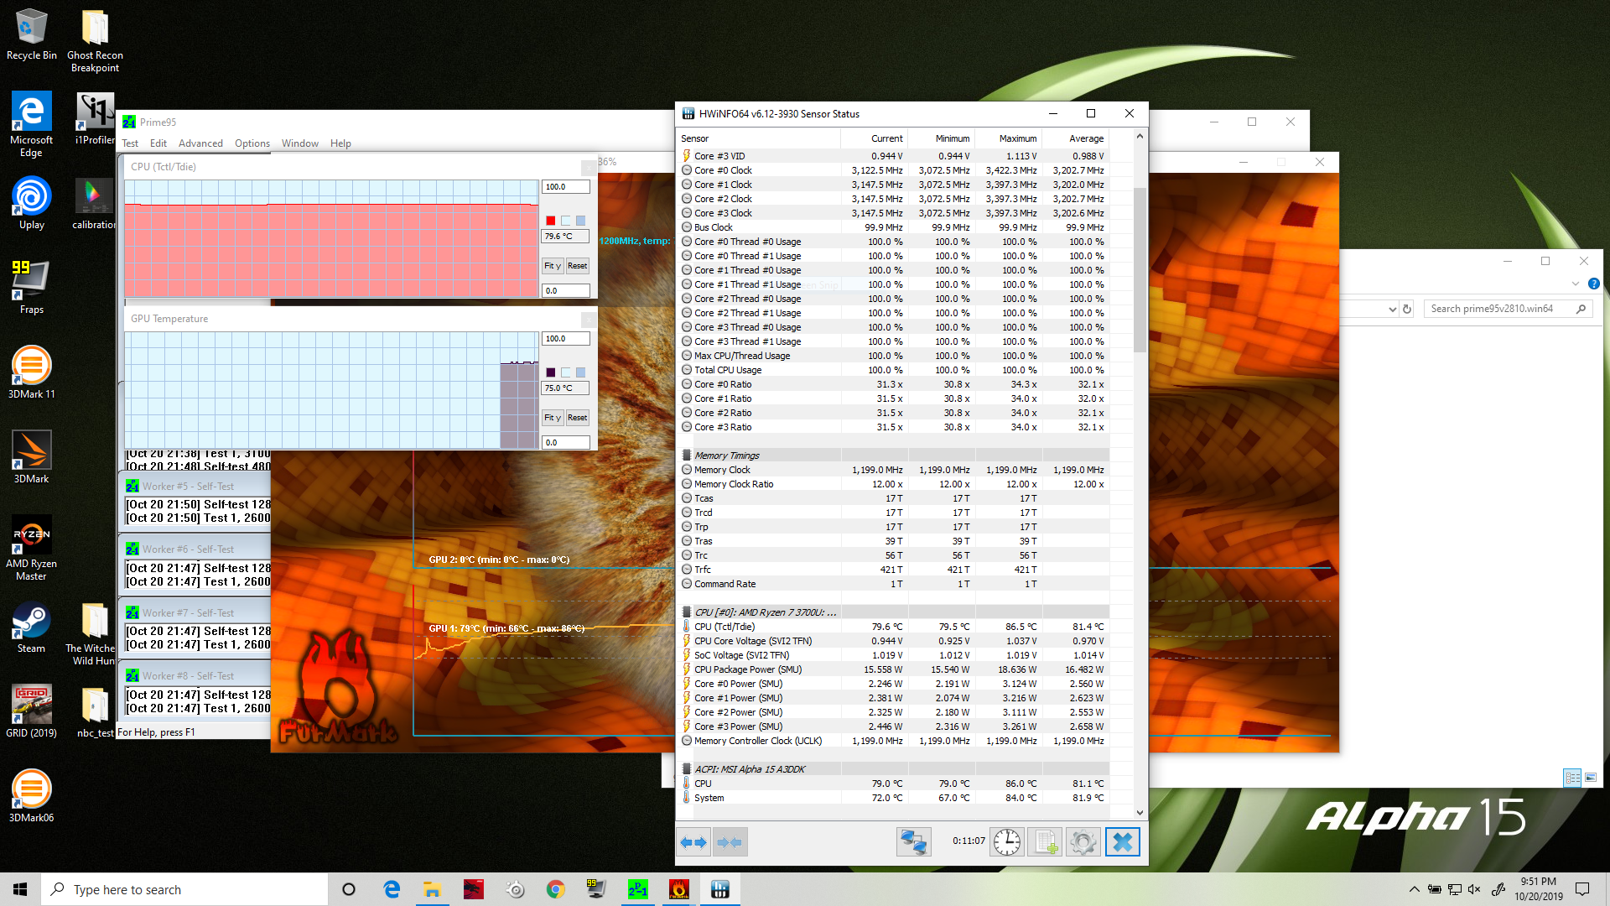This screenshot has height=906, width=1610.
Task: Click the clock reset timer icon
Action: [x=1007, y=842]
